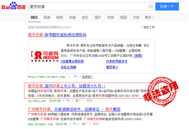Image resolution: width=189 pixels, height=129 pixels.
Task: Click V2 badge on tg.zdjc.net row
Action: 68,100
